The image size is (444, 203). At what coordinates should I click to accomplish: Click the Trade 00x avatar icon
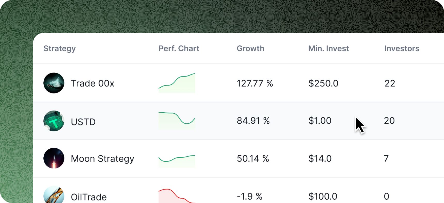(54, 83)
